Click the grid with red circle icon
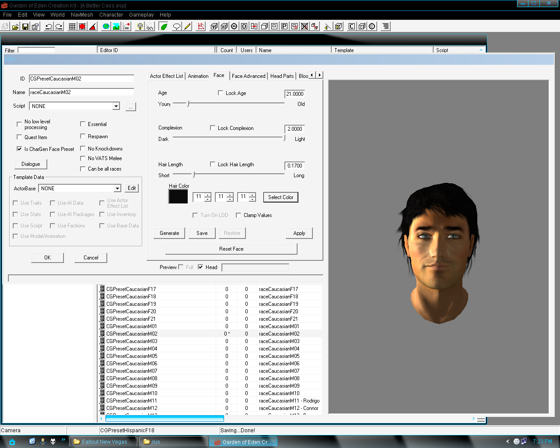 click(82, 27)
